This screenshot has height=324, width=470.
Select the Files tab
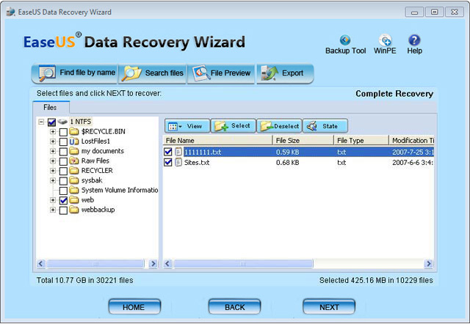coord(51,108)
